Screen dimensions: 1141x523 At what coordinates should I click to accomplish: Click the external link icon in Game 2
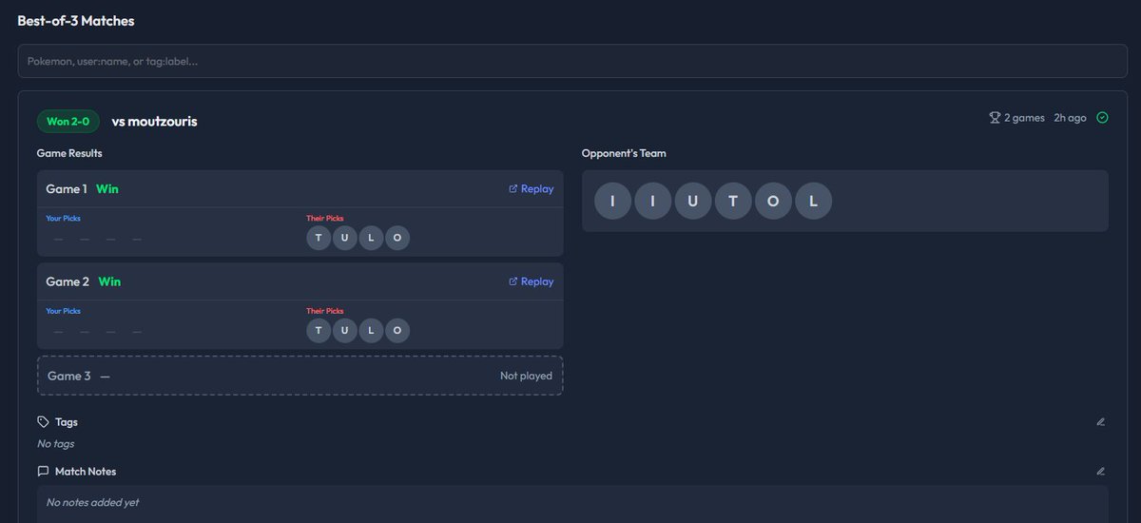pos(513,281)
